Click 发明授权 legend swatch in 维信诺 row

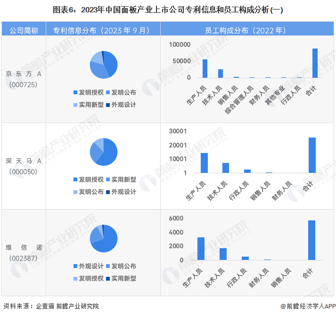pos(75,279)
